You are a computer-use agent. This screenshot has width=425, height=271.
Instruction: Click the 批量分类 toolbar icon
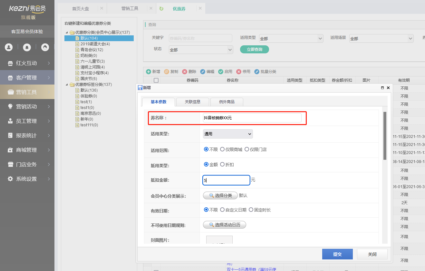tap(257, 72)
